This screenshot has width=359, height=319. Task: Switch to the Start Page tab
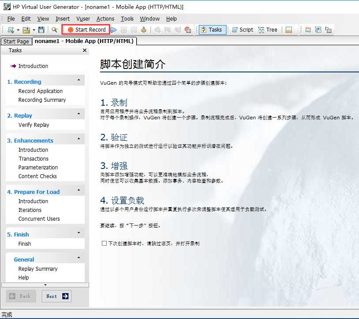(x=16, y=41)
